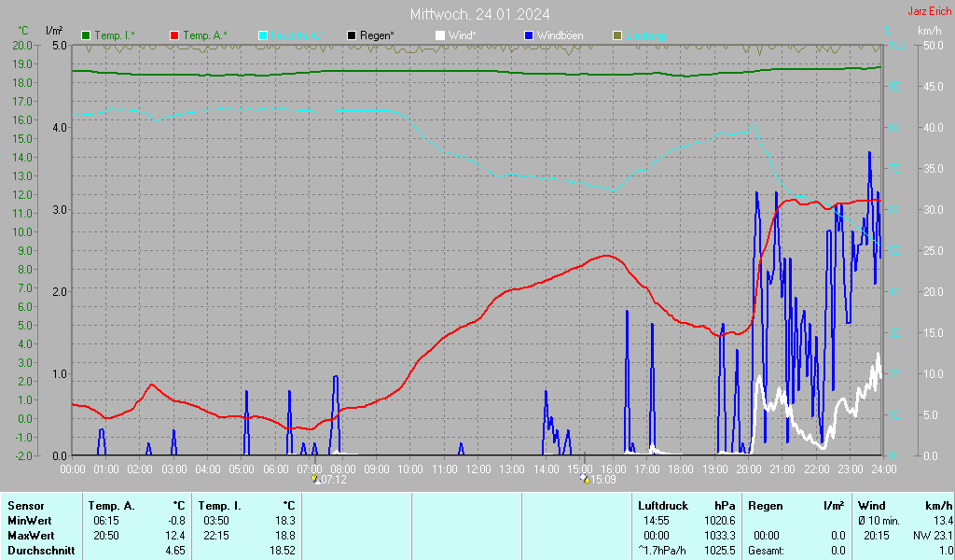The image size is (955, 560).
Task: Click the 'Luftdruck' column header
Action: (x=663, y=506)
